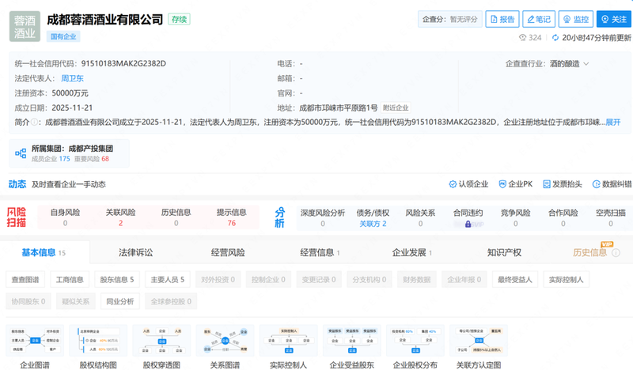This screenshot has height=370, width=633.
Task: Select the 股东信息 5 sub-tab
Action: pos(117,279)
